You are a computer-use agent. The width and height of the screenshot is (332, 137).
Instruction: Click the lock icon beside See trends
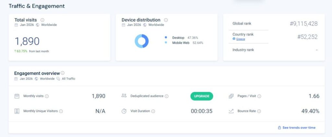(279, 128)
